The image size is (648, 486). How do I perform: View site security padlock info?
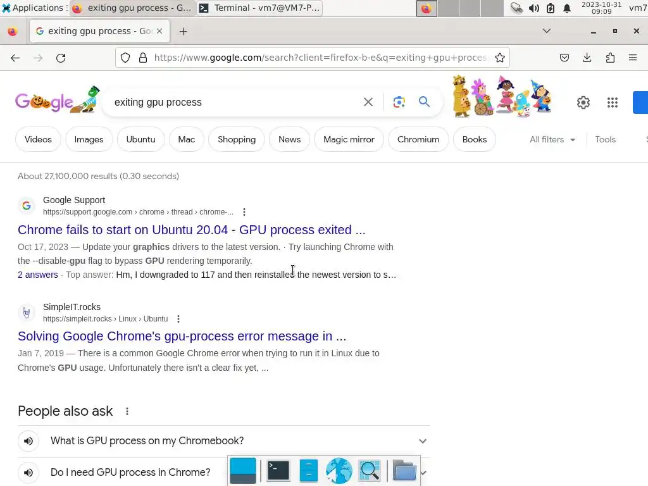pos(143,58)
